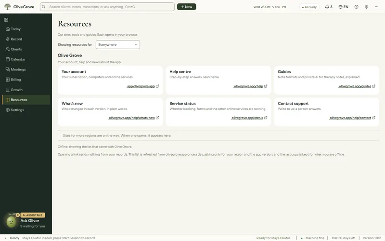Click the Clients people icon
Viewport: 385px width, 241px height.
pos(8,49)
